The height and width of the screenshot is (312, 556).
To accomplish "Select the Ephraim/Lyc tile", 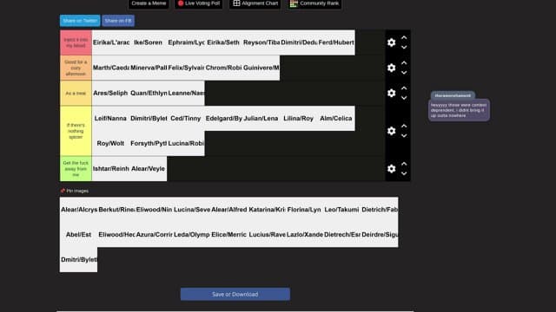I will (x=186, y=42).
